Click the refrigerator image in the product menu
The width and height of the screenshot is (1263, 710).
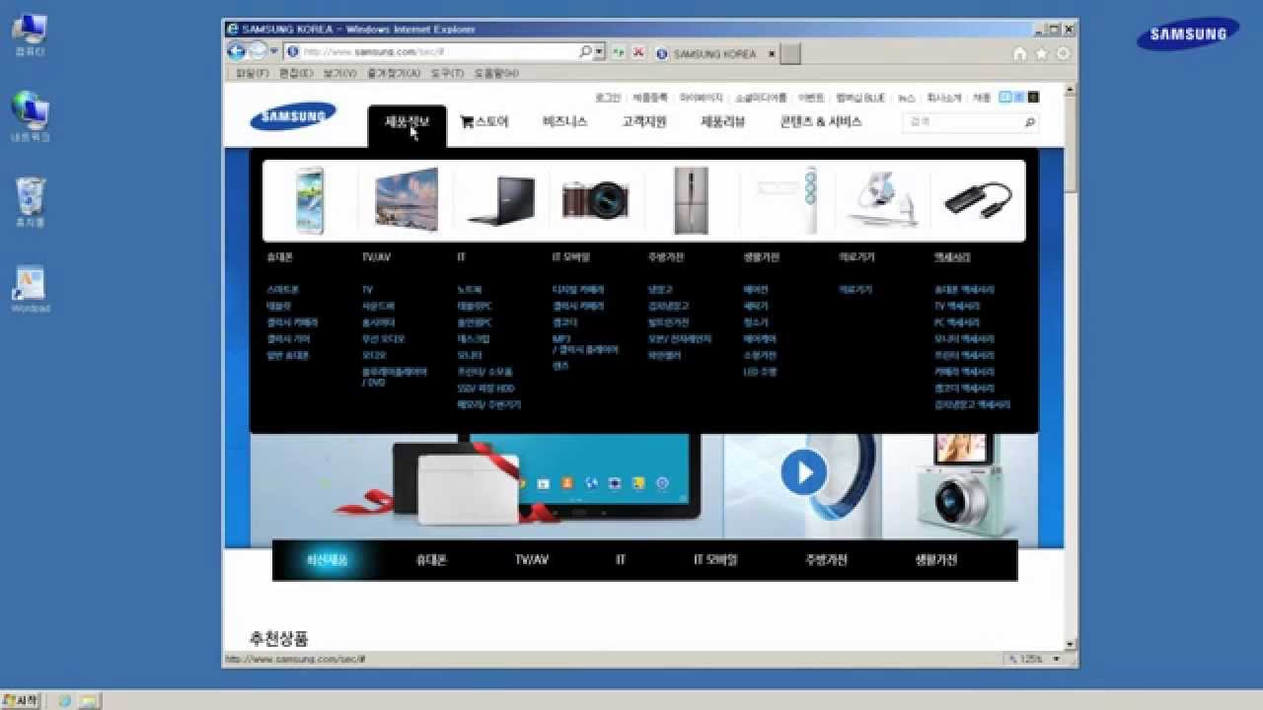tap(691, 200)
